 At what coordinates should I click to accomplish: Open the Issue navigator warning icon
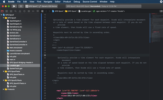(20, 11)
